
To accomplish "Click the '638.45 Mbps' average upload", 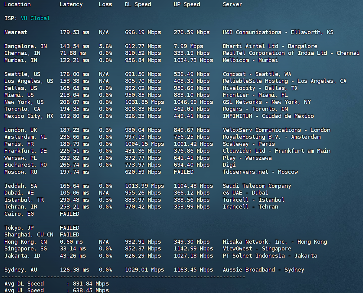I will pyautogui.click(x=91, y=291).
